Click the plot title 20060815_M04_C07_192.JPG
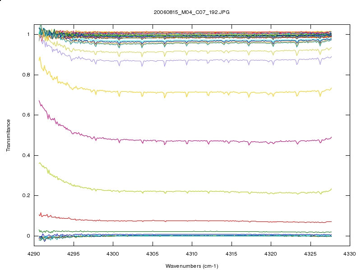The height and width of the screenshot is (270, 361). (x=191, y=13)
